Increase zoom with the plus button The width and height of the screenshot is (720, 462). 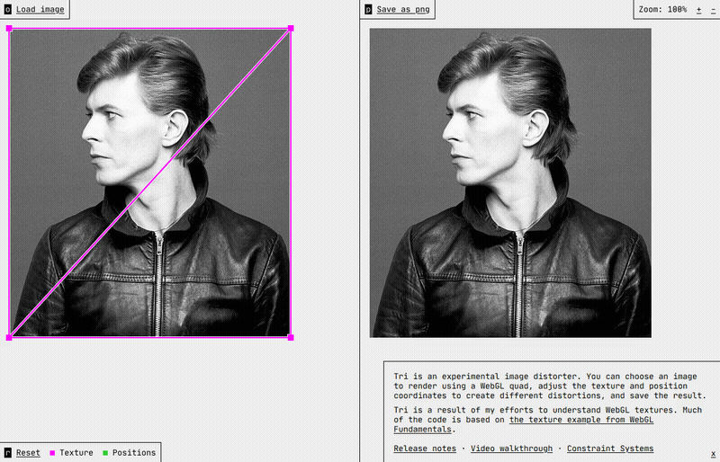pyautogui.click(x=699, y=10)
